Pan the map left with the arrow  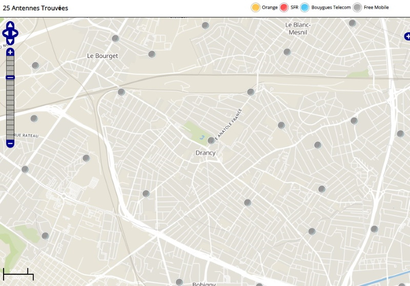point(5,33)
